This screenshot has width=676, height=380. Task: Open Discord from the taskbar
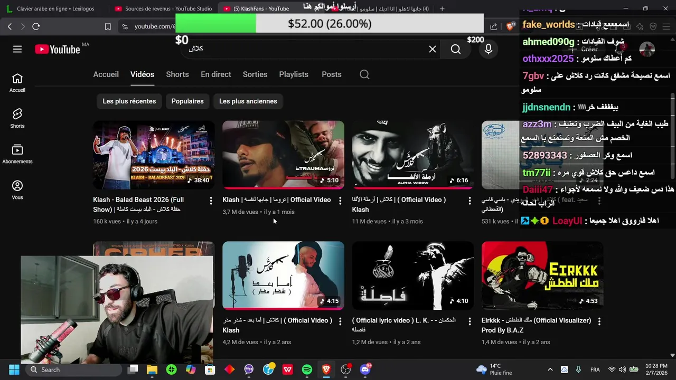365,369
